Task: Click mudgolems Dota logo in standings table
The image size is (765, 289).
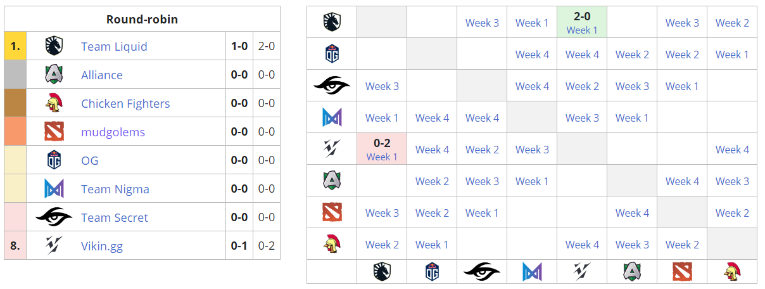Action: coord(54,132)
